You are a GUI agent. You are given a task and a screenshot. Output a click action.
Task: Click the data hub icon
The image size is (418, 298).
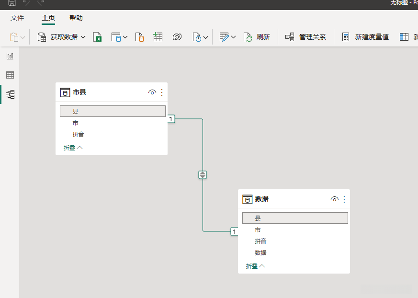[x=116, y=37]
